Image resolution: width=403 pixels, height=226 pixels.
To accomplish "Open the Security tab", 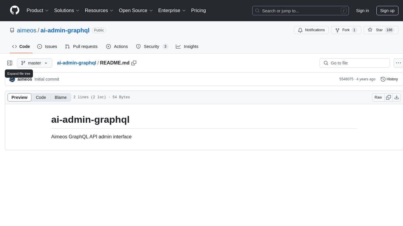I will tap(152, 46).
